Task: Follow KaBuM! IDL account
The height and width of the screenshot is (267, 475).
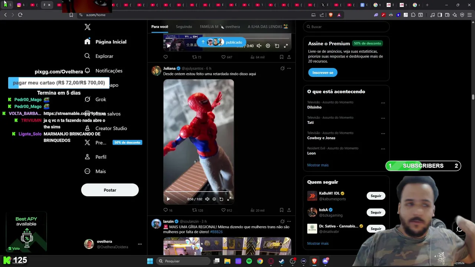Action: (x=376, y=196)
